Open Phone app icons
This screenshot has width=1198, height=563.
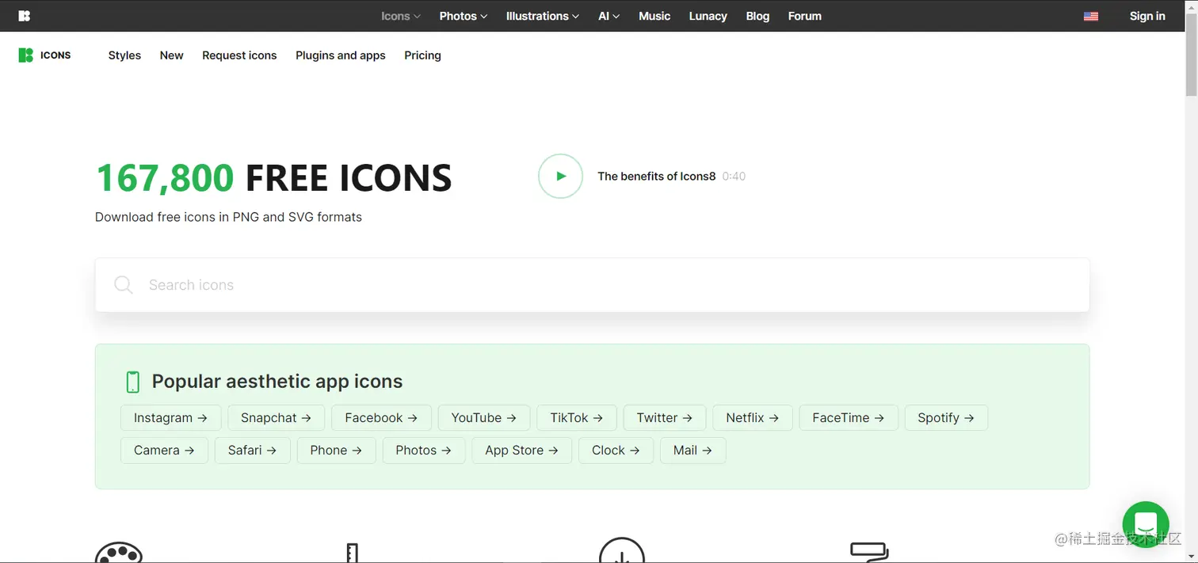pos(336,451)
